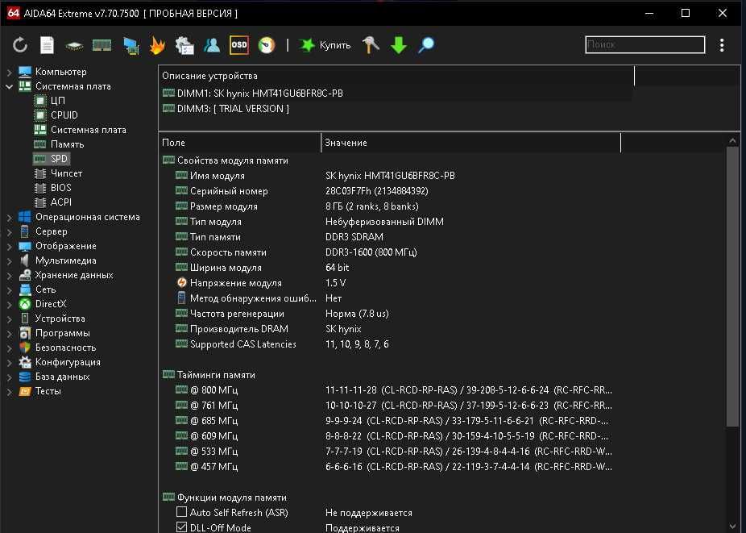
Task: Collapse the Системная плата tree node
Action: (x=9, y=87)
